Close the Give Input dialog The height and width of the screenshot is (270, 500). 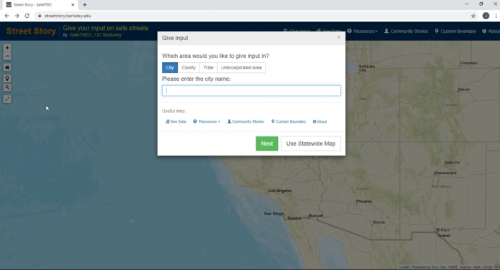click(x=339, y=37)
